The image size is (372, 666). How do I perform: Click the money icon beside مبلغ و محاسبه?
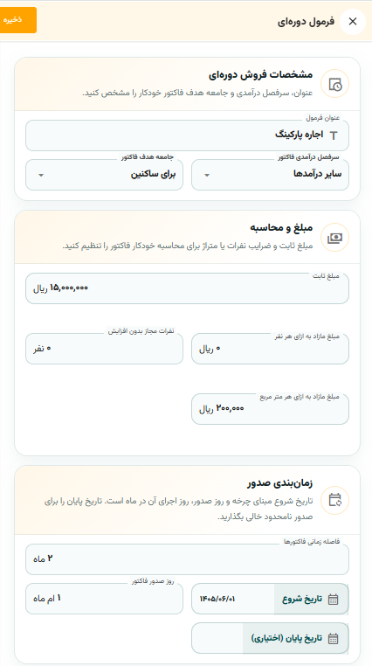[x=334, y=238]
